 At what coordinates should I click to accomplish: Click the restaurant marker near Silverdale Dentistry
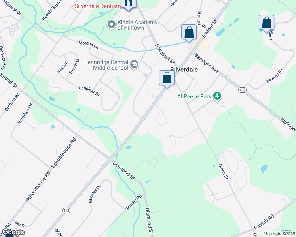(128, 4)
